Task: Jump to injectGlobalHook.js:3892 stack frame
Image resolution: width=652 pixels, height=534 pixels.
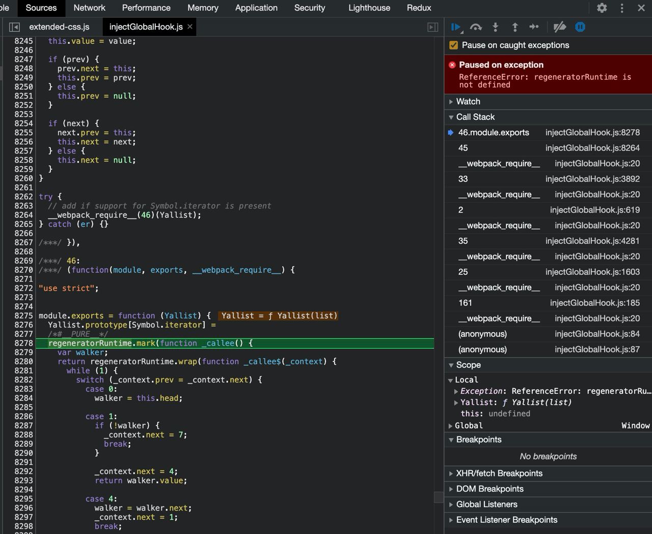Action: (592, 179)
